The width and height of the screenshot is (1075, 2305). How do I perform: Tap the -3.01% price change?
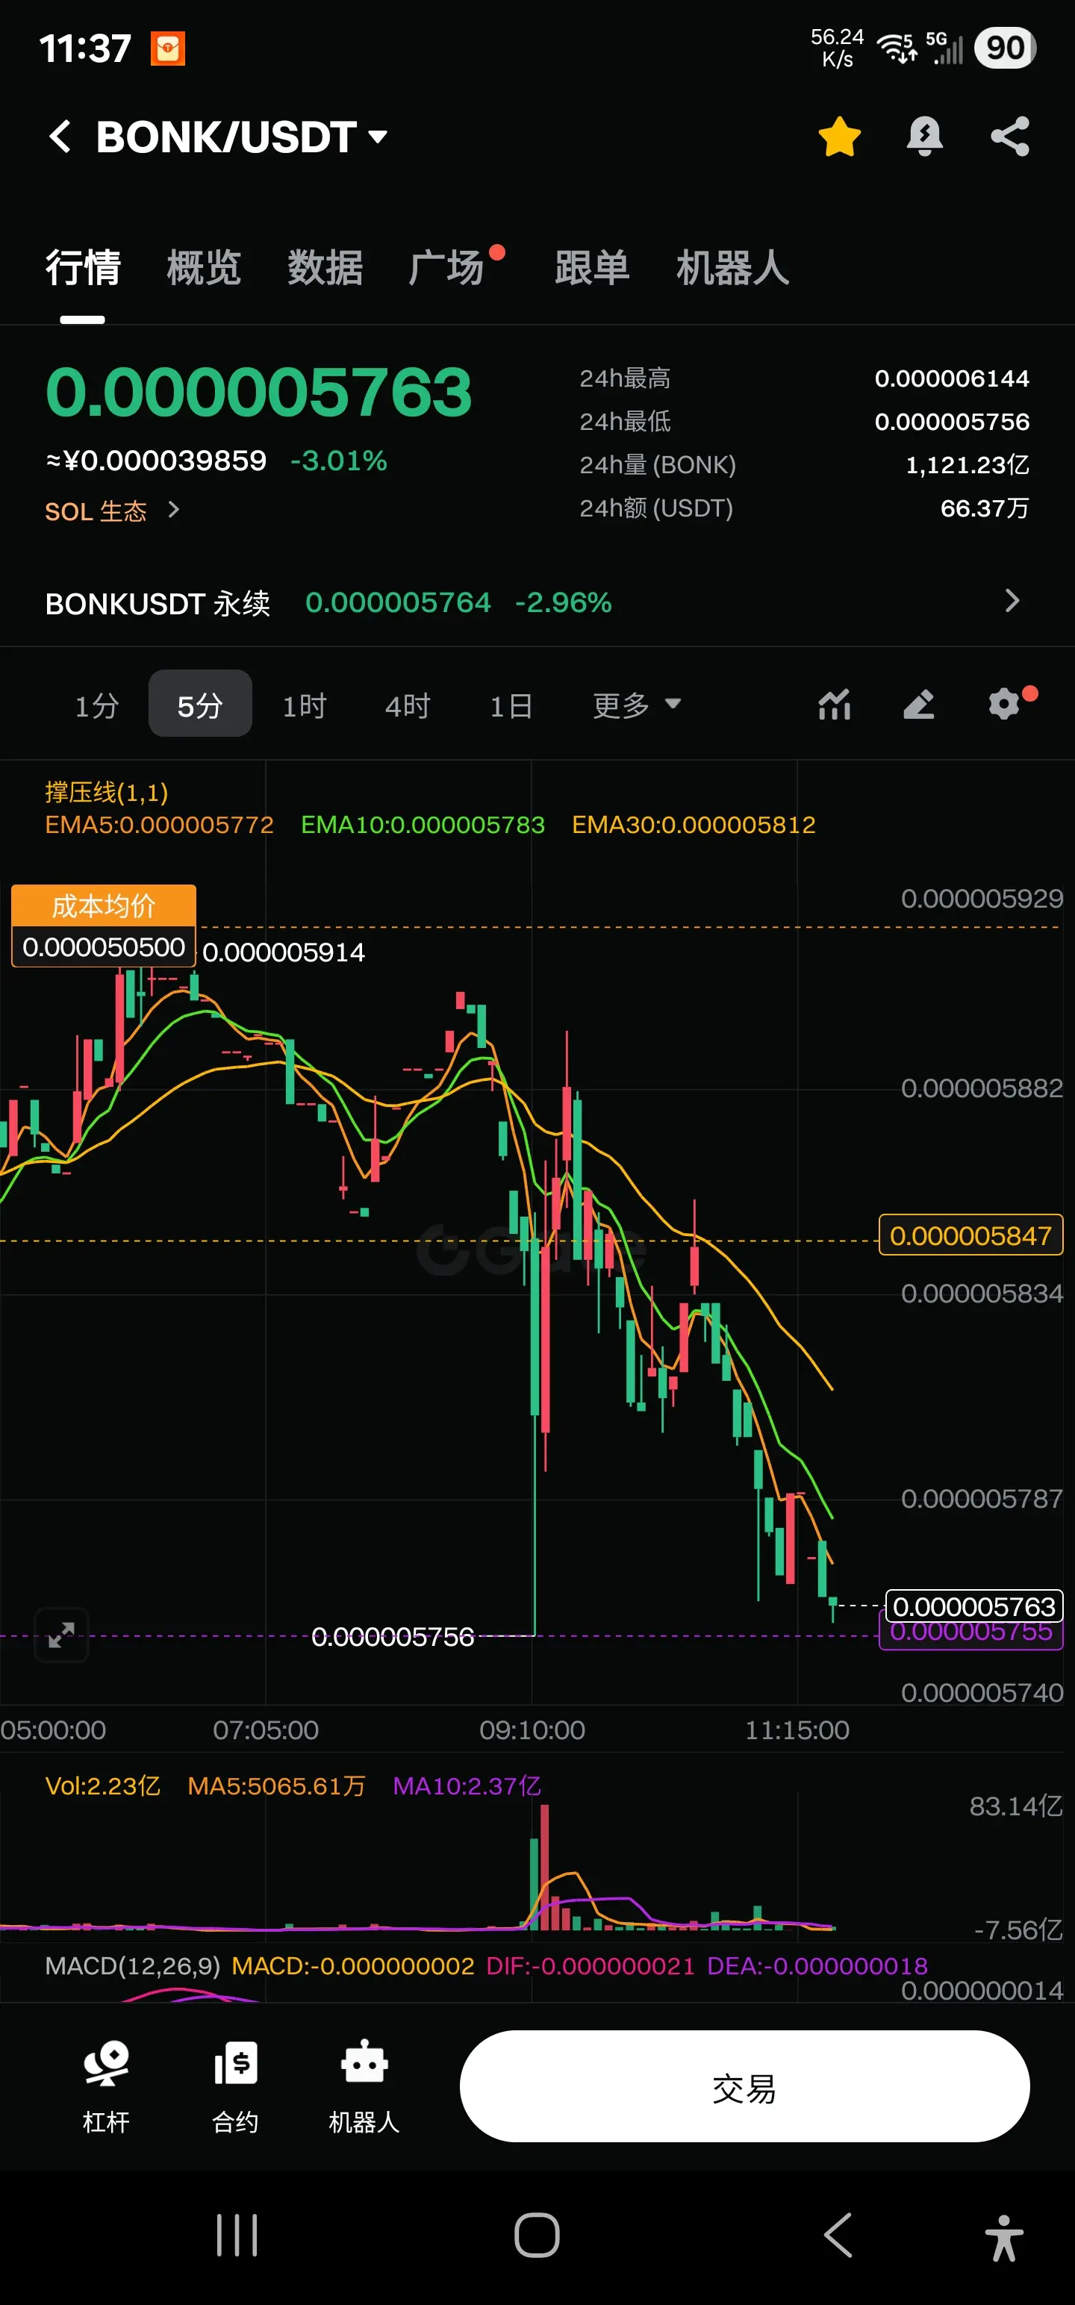tap(338, 461)
